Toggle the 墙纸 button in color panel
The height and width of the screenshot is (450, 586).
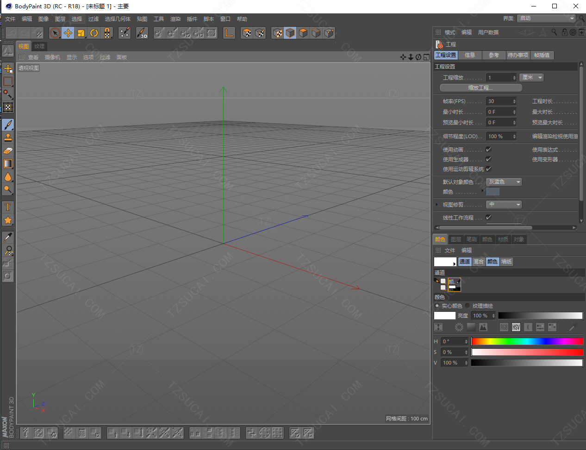[x=506, y=261]
